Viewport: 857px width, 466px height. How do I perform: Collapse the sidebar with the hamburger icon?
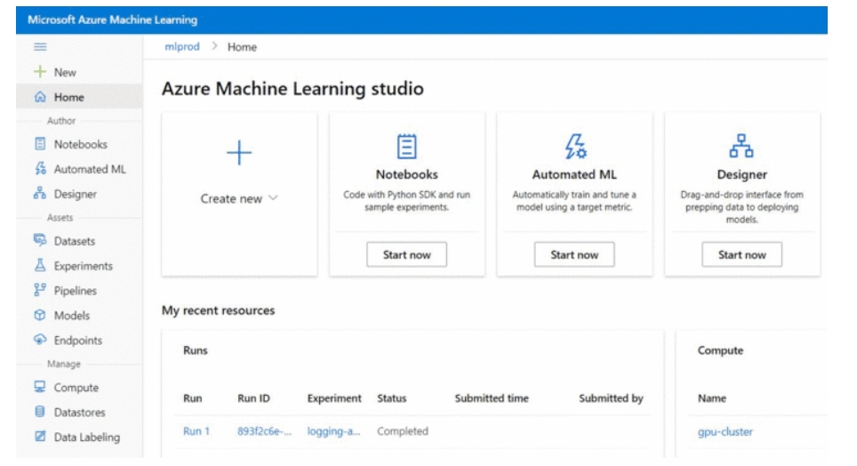40,47
